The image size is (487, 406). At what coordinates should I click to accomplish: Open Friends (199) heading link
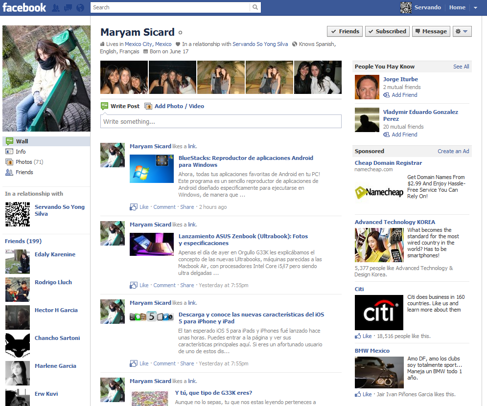pyautogui.click(x=23, y=241)
